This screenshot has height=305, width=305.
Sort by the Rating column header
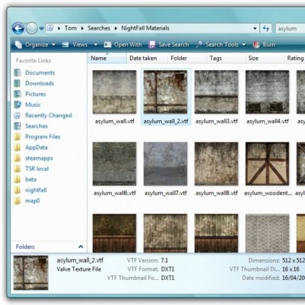pos(295,58)
